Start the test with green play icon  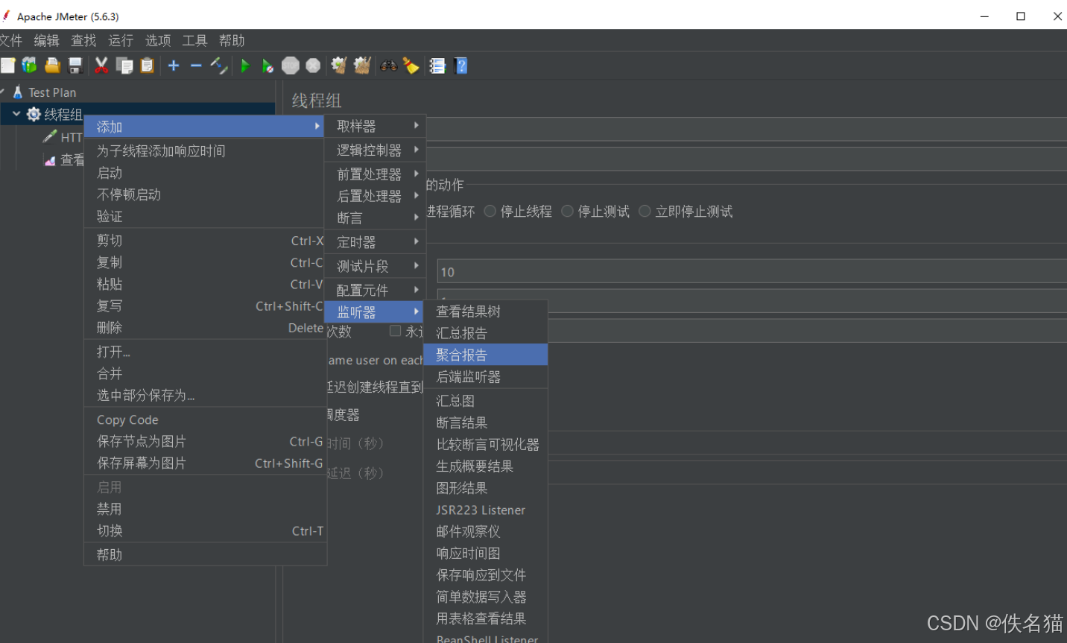(x=245, y=66)
